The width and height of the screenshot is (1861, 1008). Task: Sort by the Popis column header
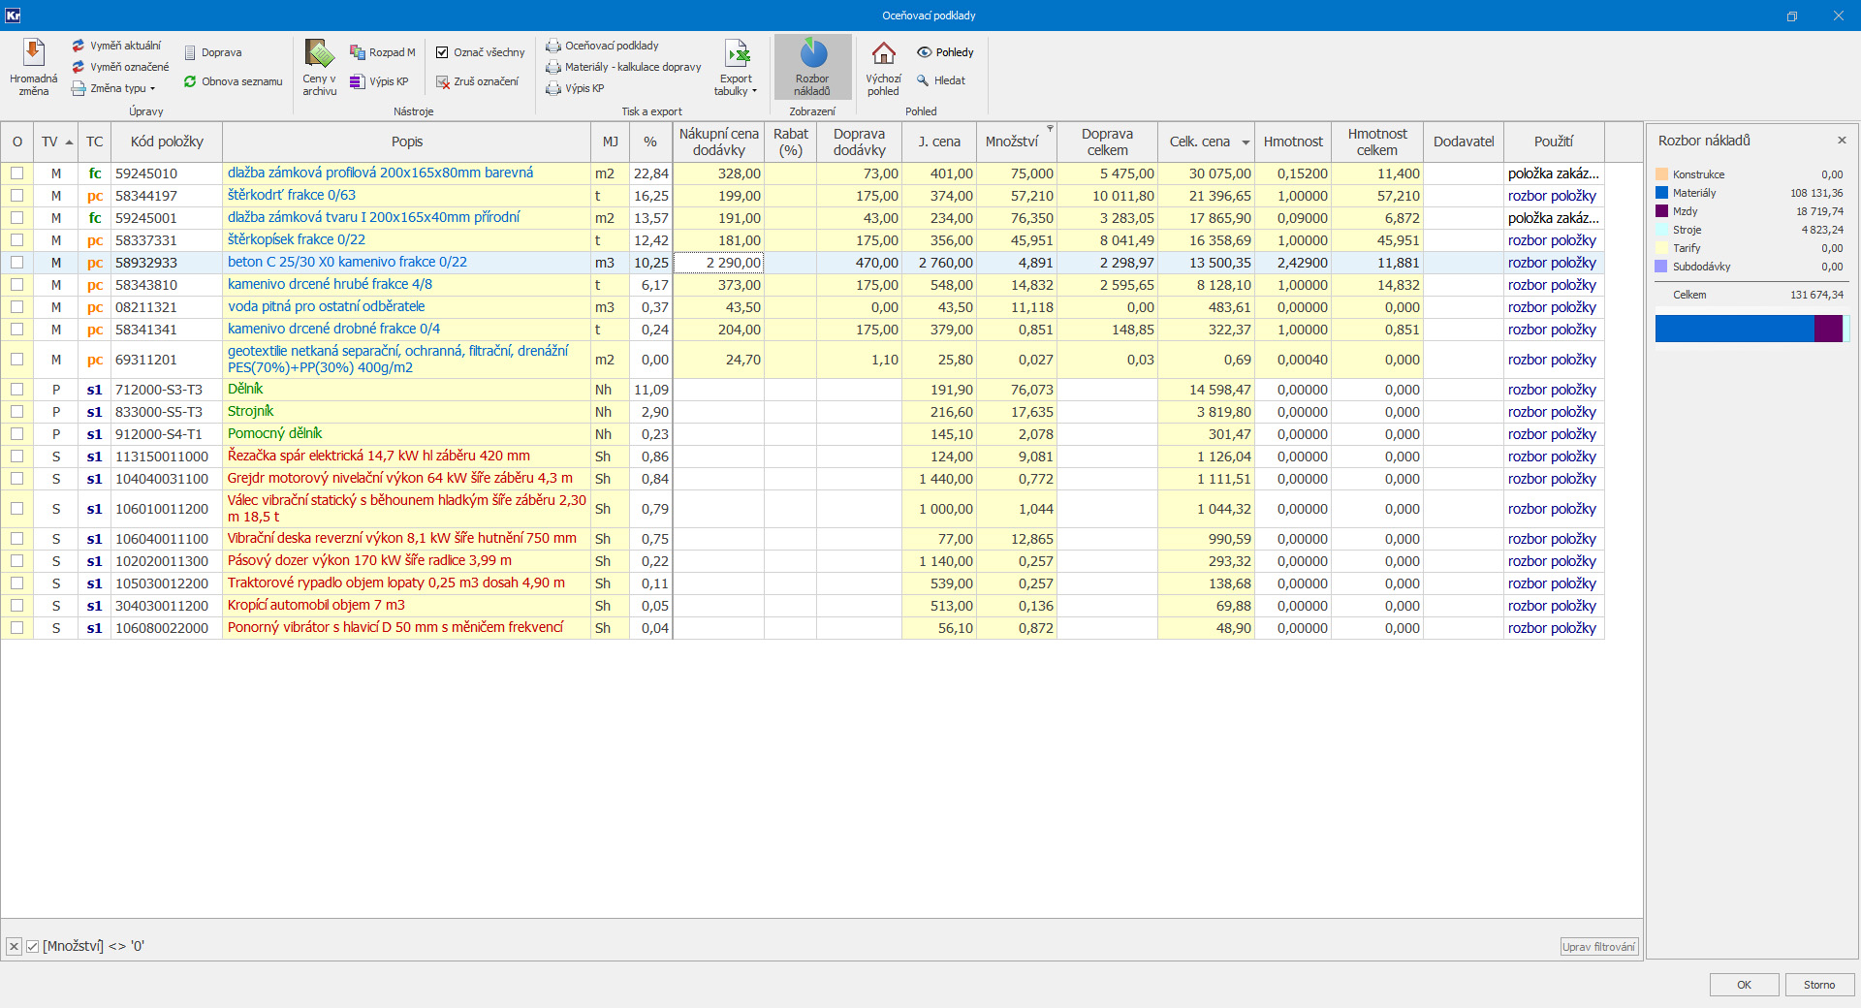tap(406, 142)
